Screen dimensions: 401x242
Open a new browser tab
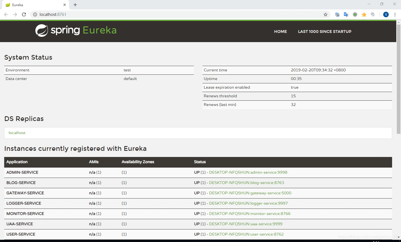pos(75,5)
